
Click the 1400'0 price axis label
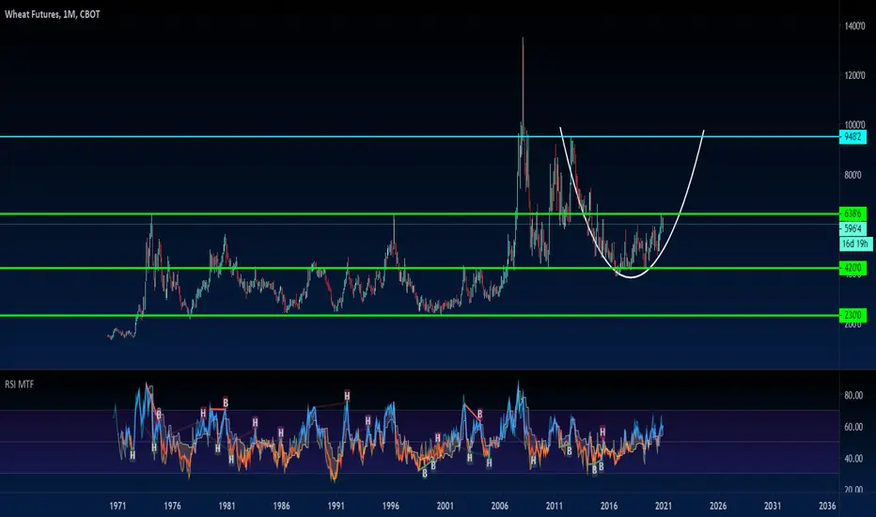coord(855,25)
